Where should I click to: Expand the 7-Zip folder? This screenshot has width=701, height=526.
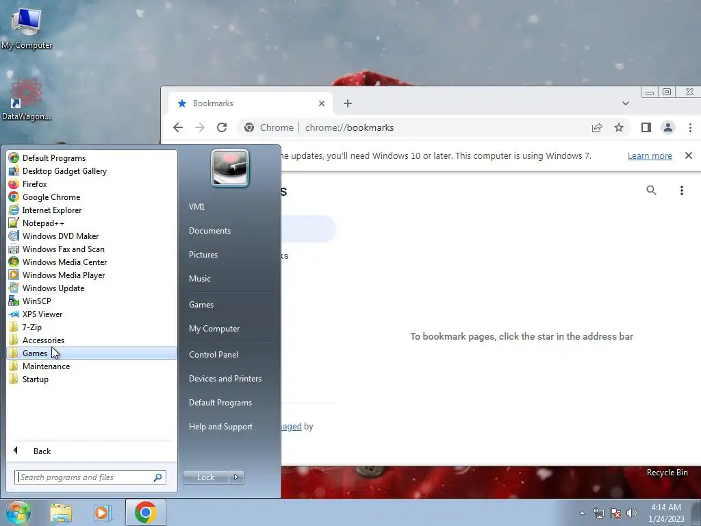[92, 327]
